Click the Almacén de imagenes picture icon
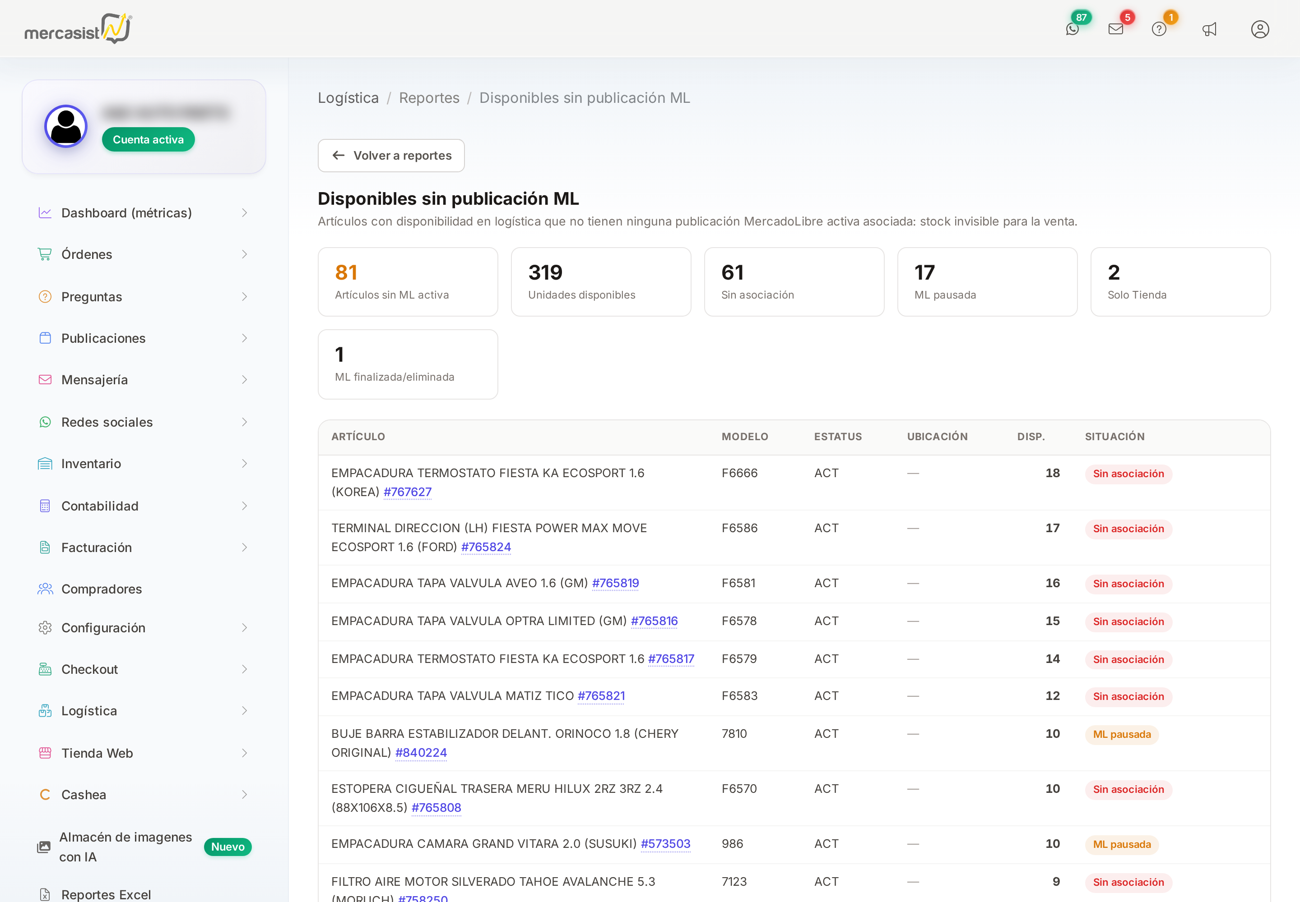This screenshot has width=1300, height=902. click(x=44, y=847)
